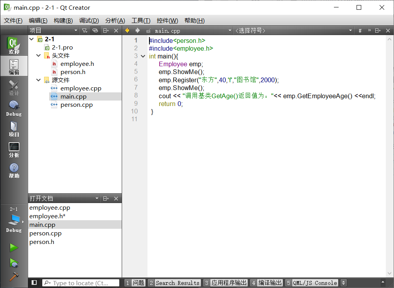Select employee.h in project tree
Viewport: 394px width, 288px height.
(x=77, y=64)
